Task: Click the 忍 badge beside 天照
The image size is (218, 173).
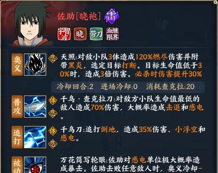Action: pyautogui.click(x=52, y=58)
